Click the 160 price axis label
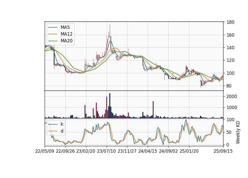The image size is (248, 178). (x=230, y=35)
